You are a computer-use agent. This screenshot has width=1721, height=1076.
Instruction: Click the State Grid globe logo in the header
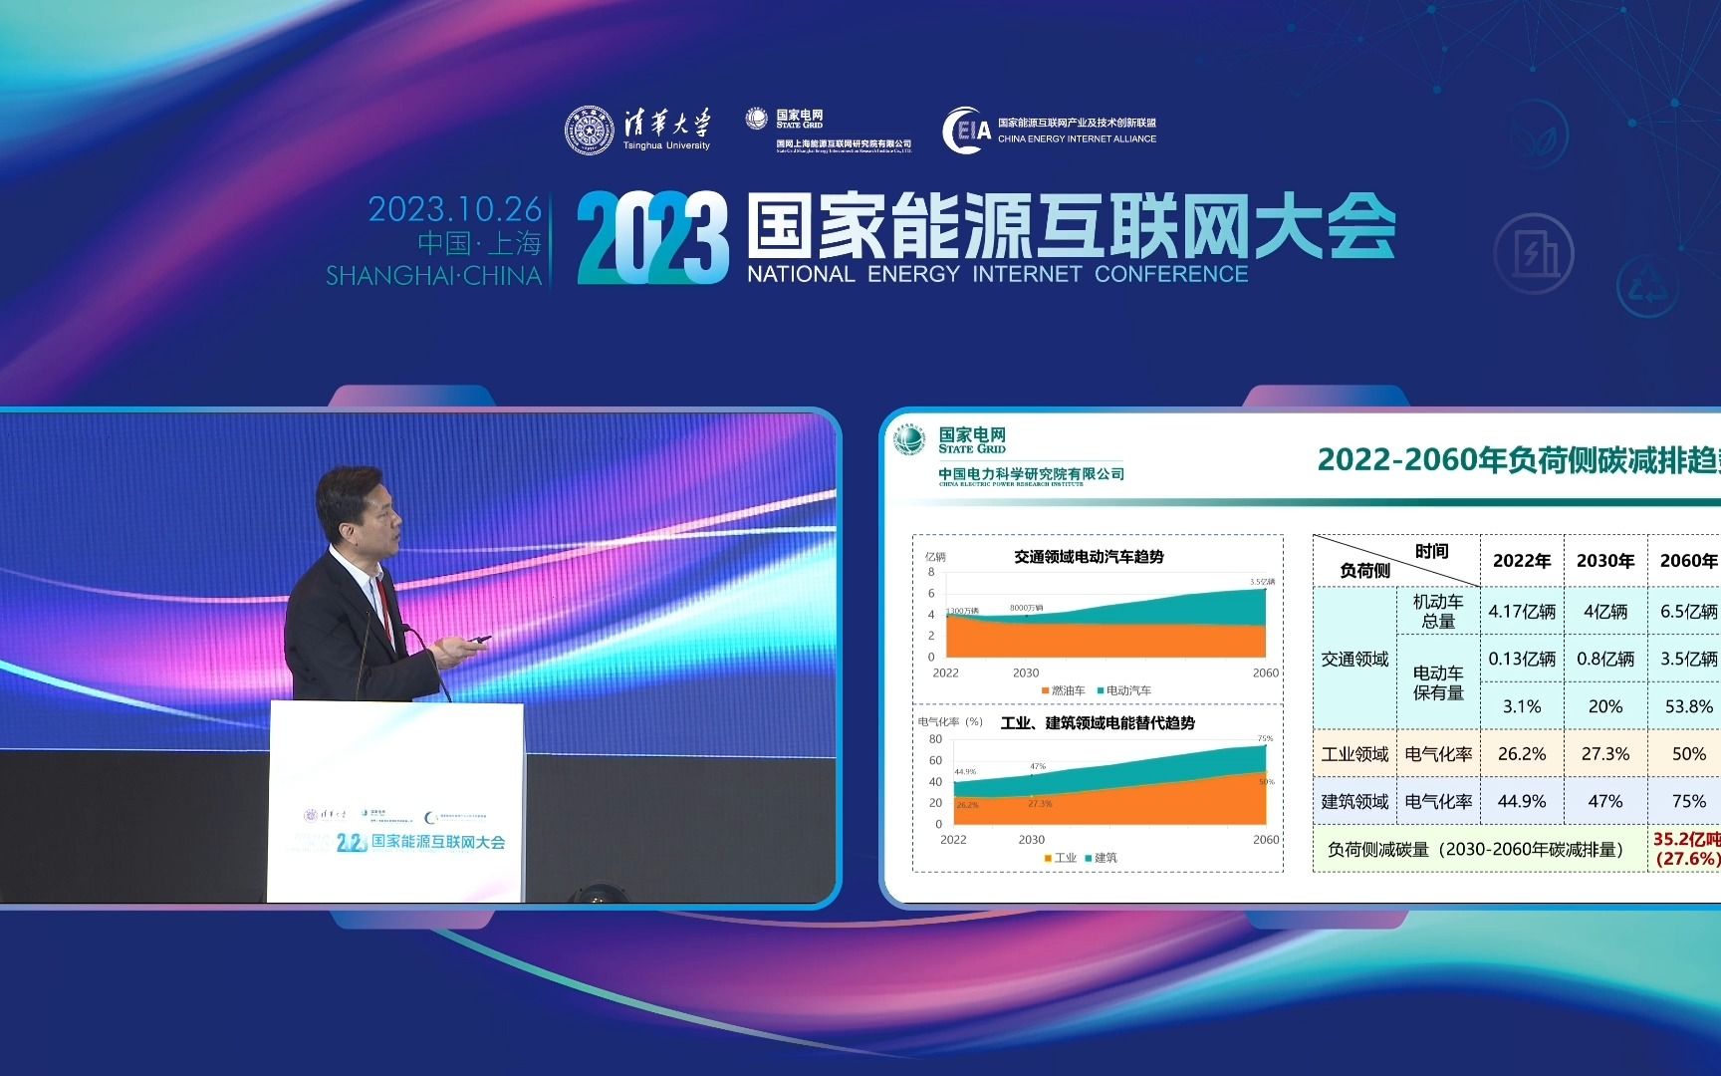coord(757,119)
